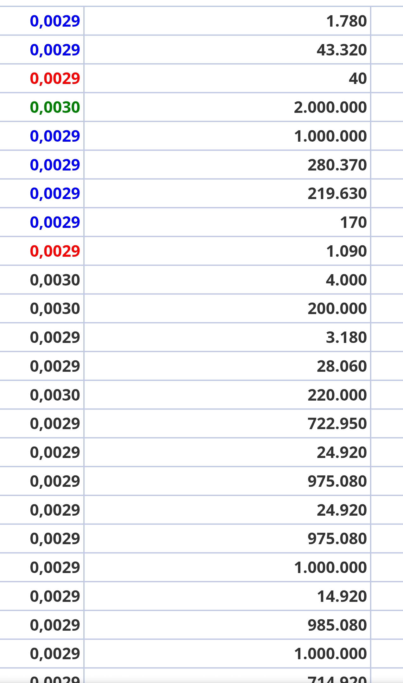Select the volume cell 280.370
Screen dimensions: 403x683
(337, 165)
